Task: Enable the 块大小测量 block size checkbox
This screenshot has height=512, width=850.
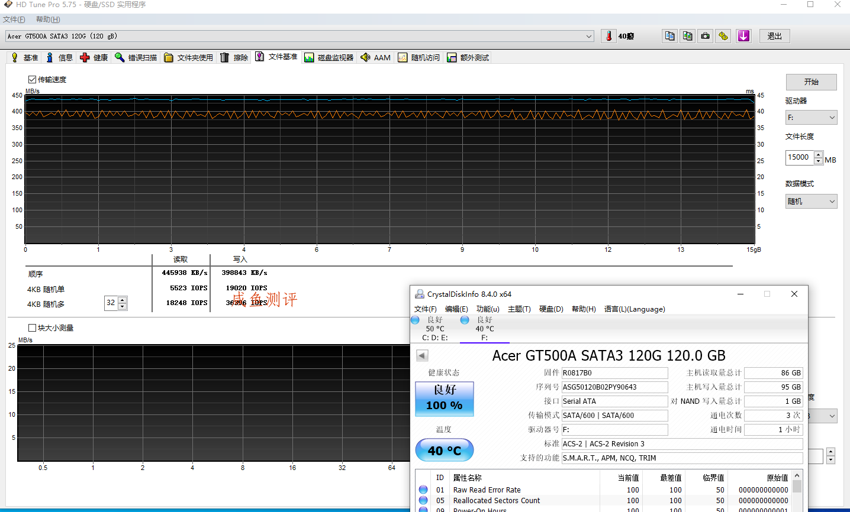Action: point(32,328)
